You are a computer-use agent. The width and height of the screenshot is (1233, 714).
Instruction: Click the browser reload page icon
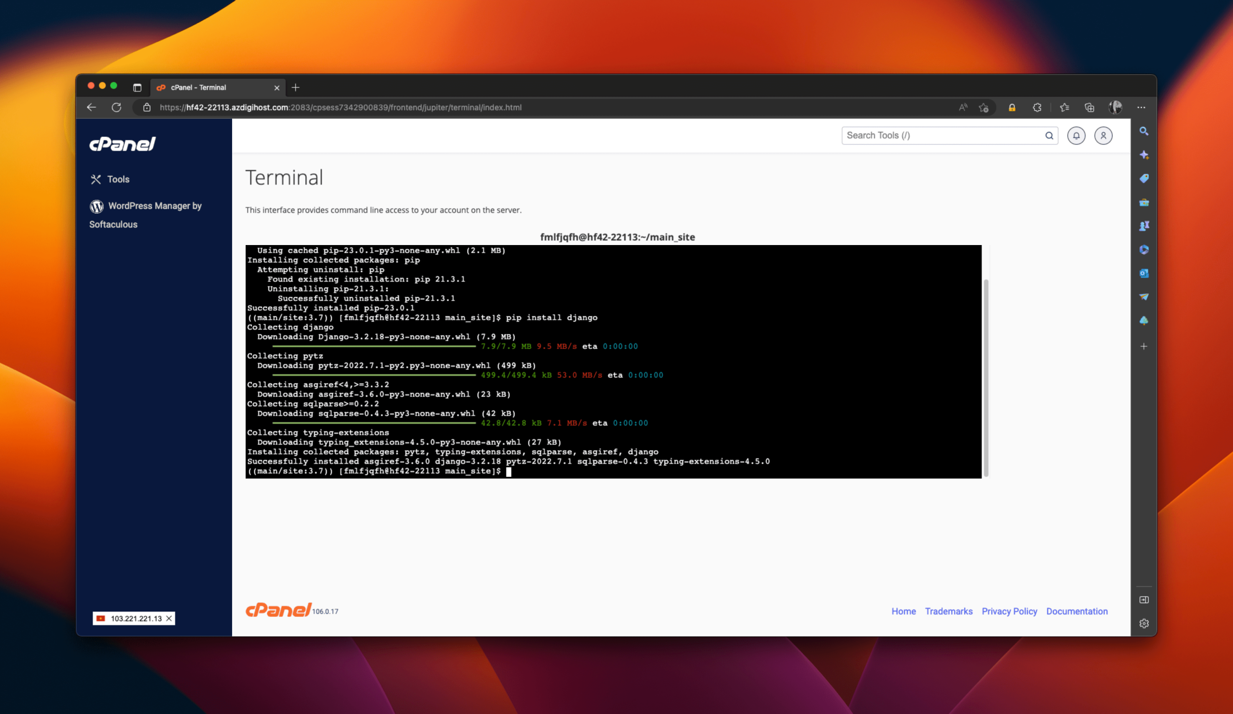tap(117, 107)
